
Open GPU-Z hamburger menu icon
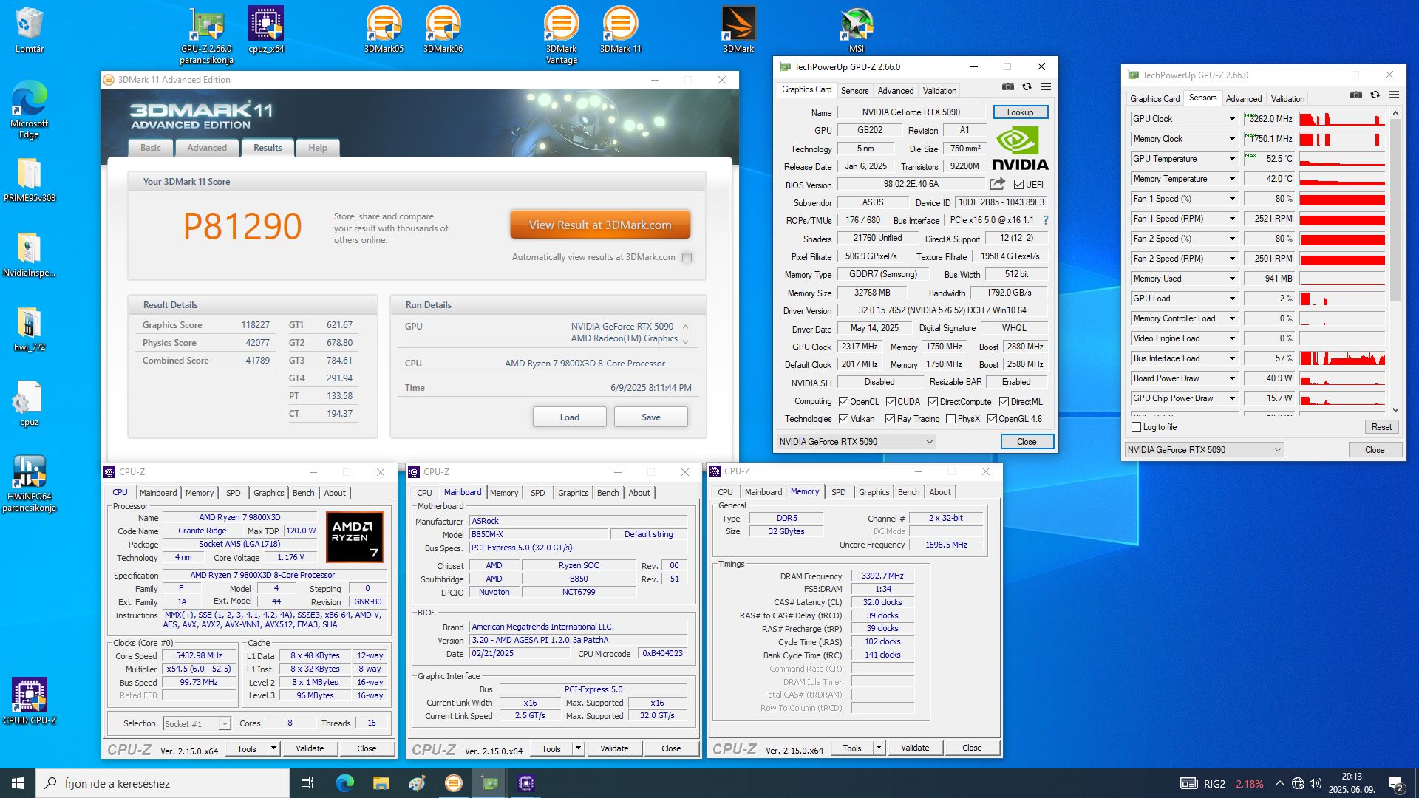coord(1046,87)
